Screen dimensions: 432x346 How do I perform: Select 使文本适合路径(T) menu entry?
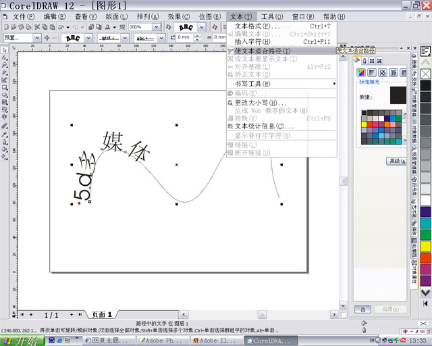(x=281, y=51)
